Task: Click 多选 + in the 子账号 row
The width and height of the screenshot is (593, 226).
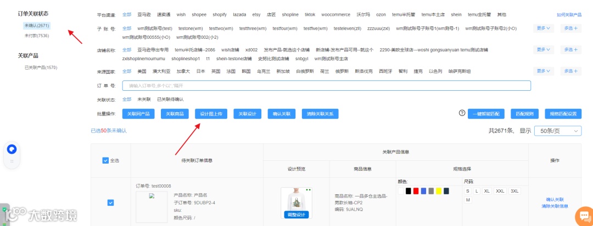Action: pyautogui.click(x=570, y=28)
